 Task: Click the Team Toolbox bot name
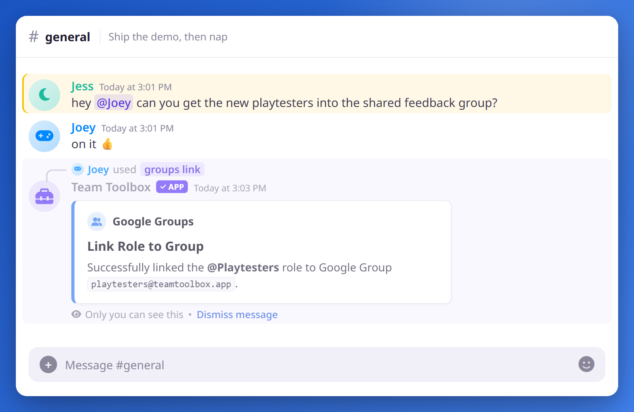[111, 187]
